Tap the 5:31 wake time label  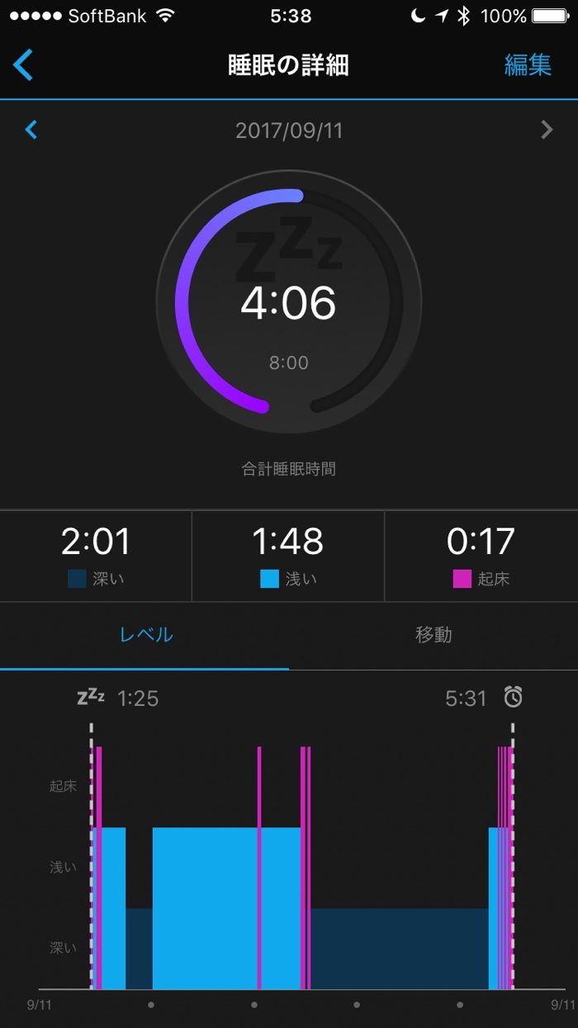click(466, 699)
